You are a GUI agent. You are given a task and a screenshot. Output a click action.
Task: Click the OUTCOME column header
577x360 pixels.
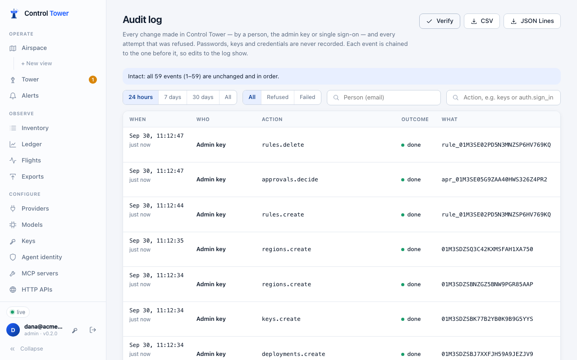point(415,120)
